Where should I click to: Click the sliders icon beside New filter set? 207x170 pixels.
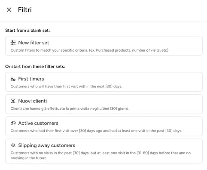[13, 43]
